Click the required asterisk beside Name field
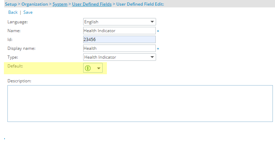 158,31
